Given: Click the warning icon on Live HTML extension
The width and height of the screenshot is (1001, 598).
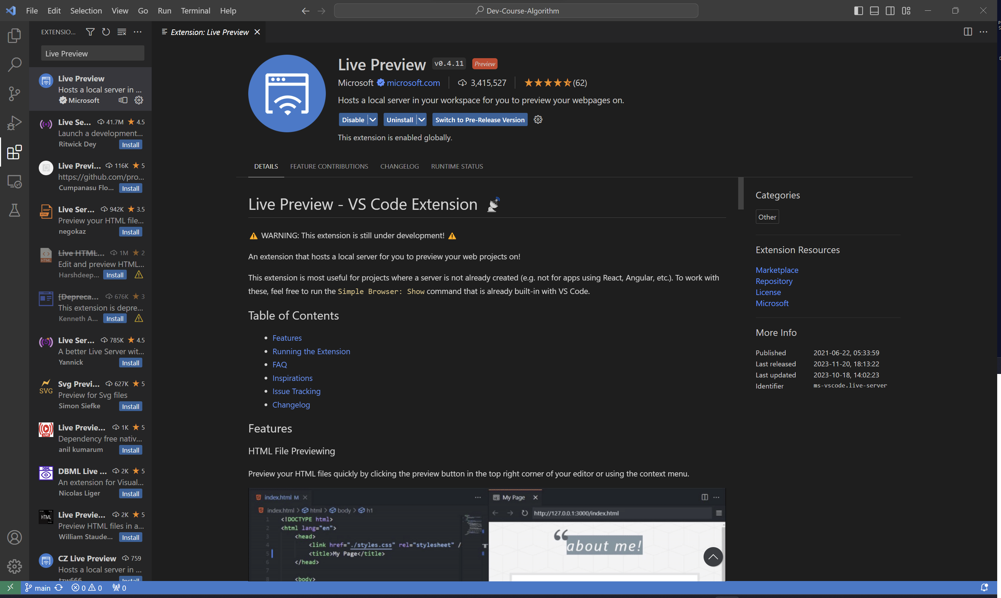Looking at the screenshot, I should 138,275.
